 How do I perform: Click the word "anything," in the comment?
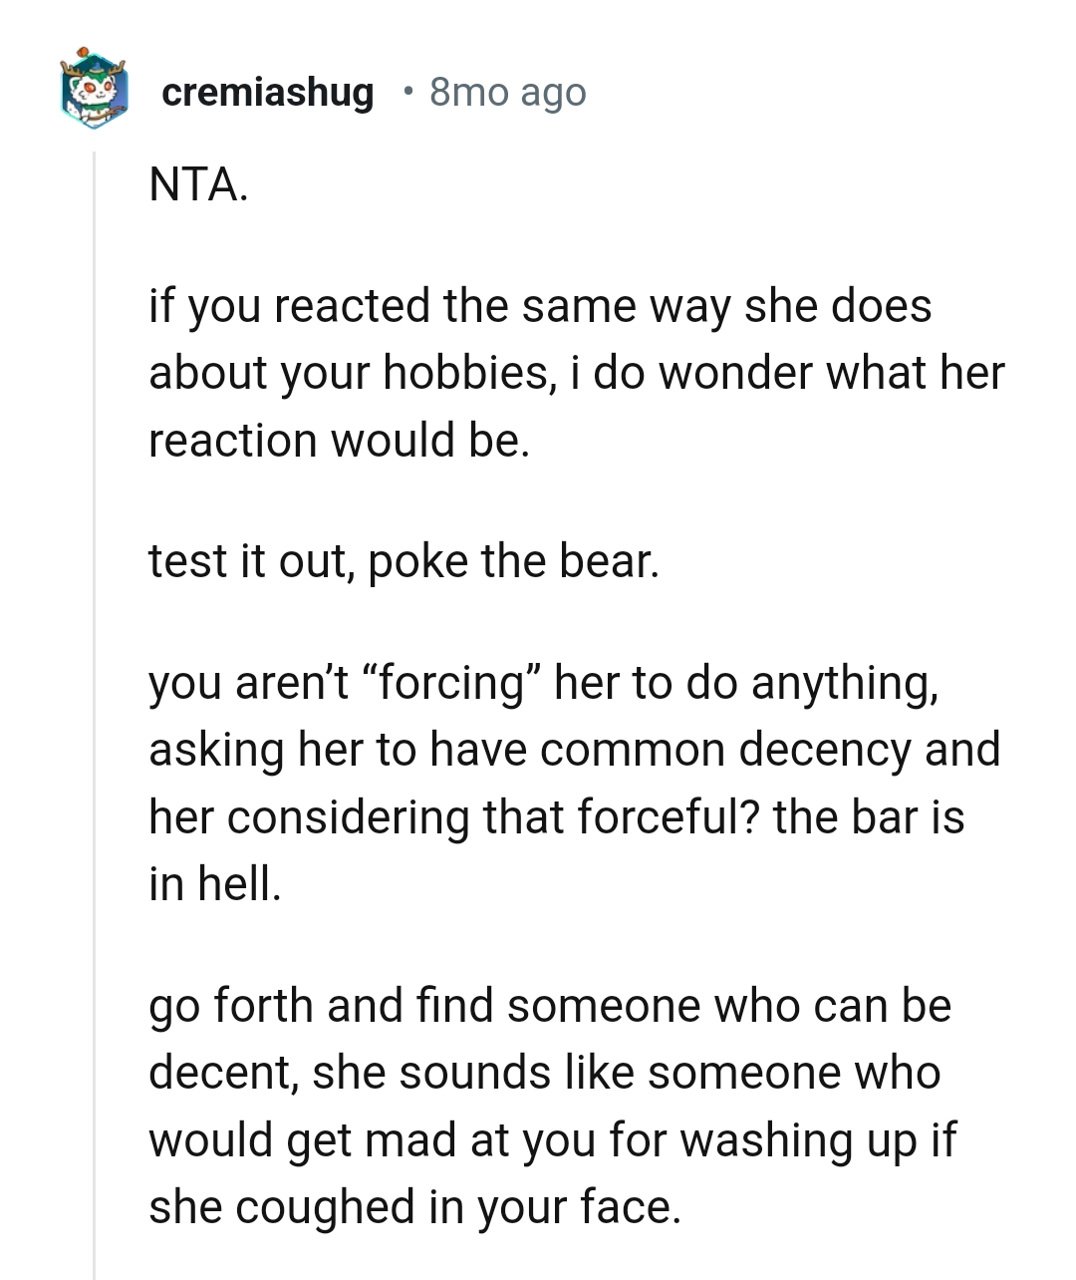pos(844,683)
